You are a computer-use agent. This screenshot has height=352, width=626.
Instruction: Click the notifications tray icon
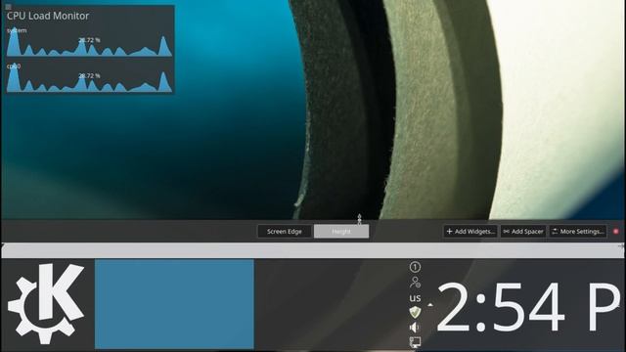coord(415,267)
